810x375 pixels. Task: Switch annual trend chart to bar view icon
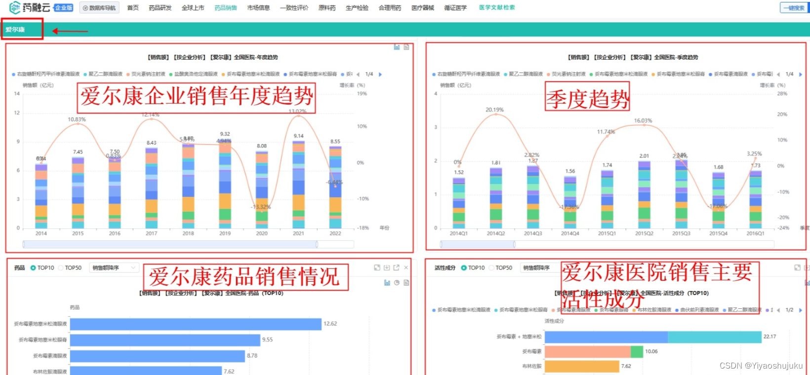(x=397, y=47)
